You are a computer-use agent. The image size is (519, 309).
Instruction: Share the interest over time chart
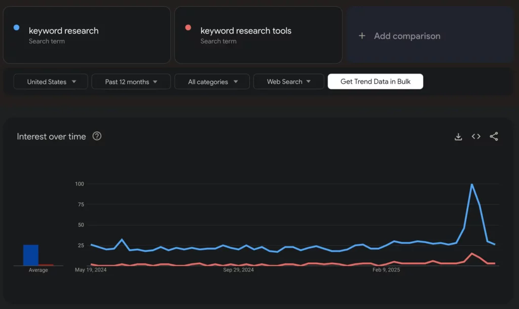(494, 136)
